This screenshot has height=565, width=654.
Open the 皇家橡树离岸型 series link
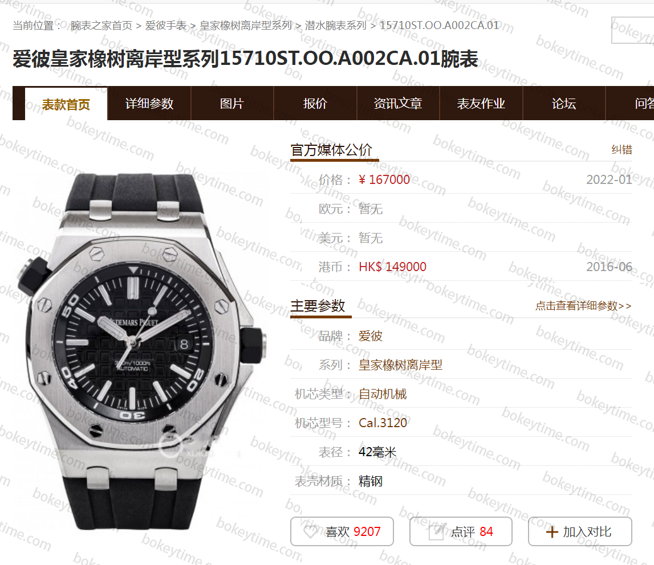[400, 365]
